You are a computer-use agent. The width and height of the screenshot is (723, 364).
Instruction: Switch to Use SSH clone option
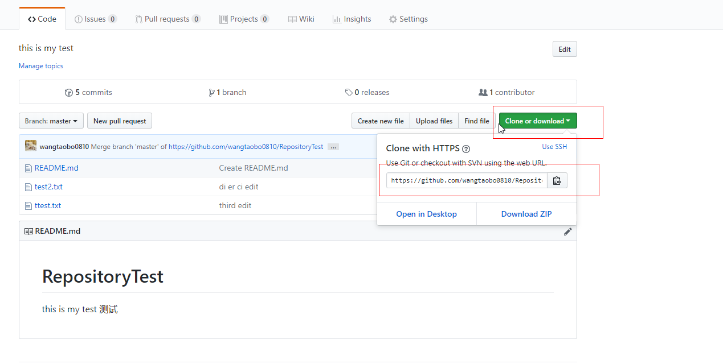click(554, 147)
